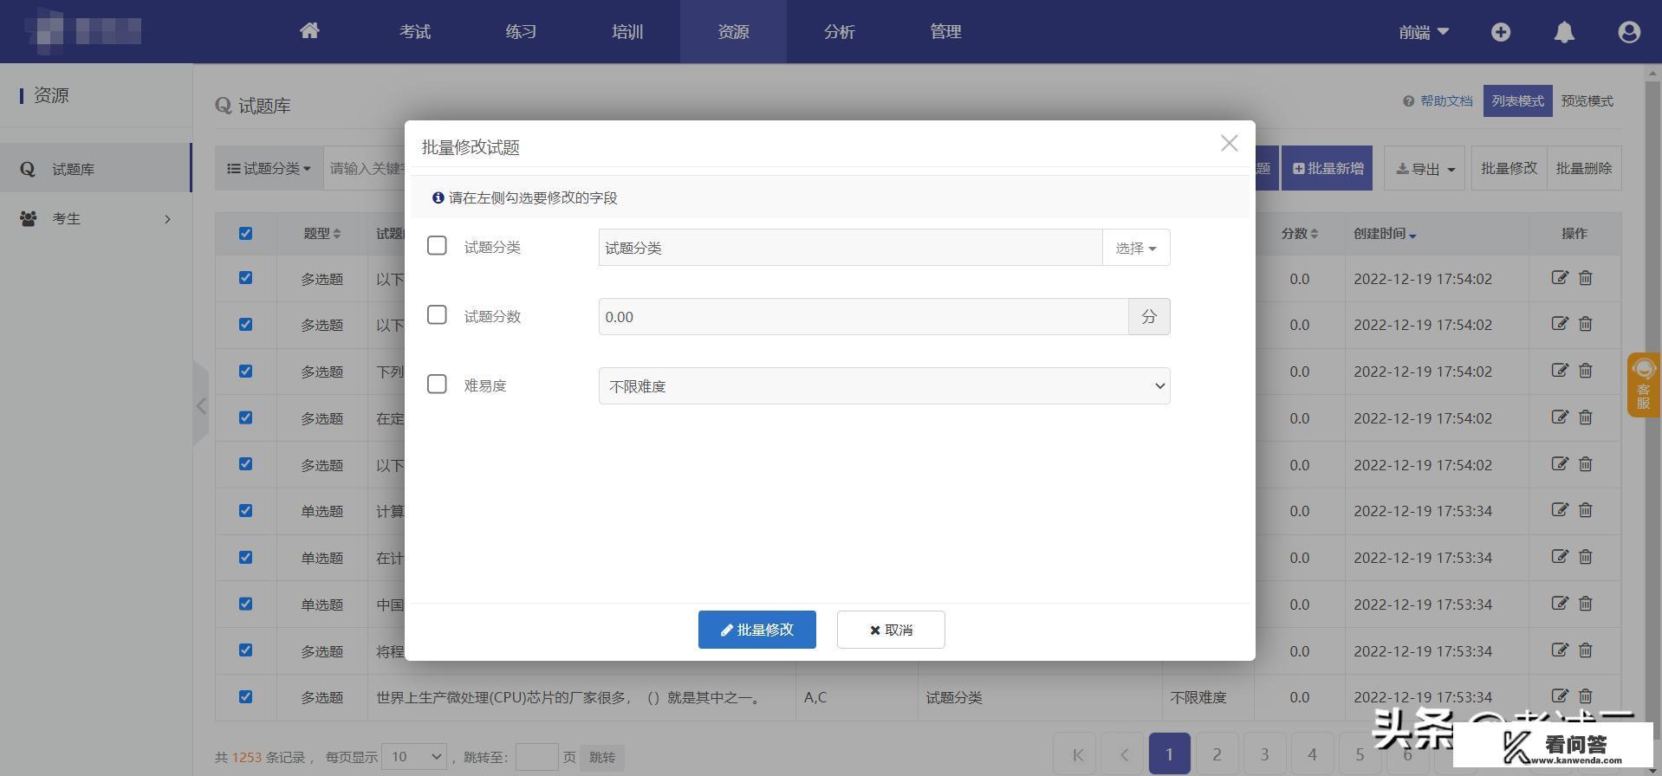This screenshot has height=776, width=1662.
Task: Check the 难易度 field checkbox
Action: 437,385
